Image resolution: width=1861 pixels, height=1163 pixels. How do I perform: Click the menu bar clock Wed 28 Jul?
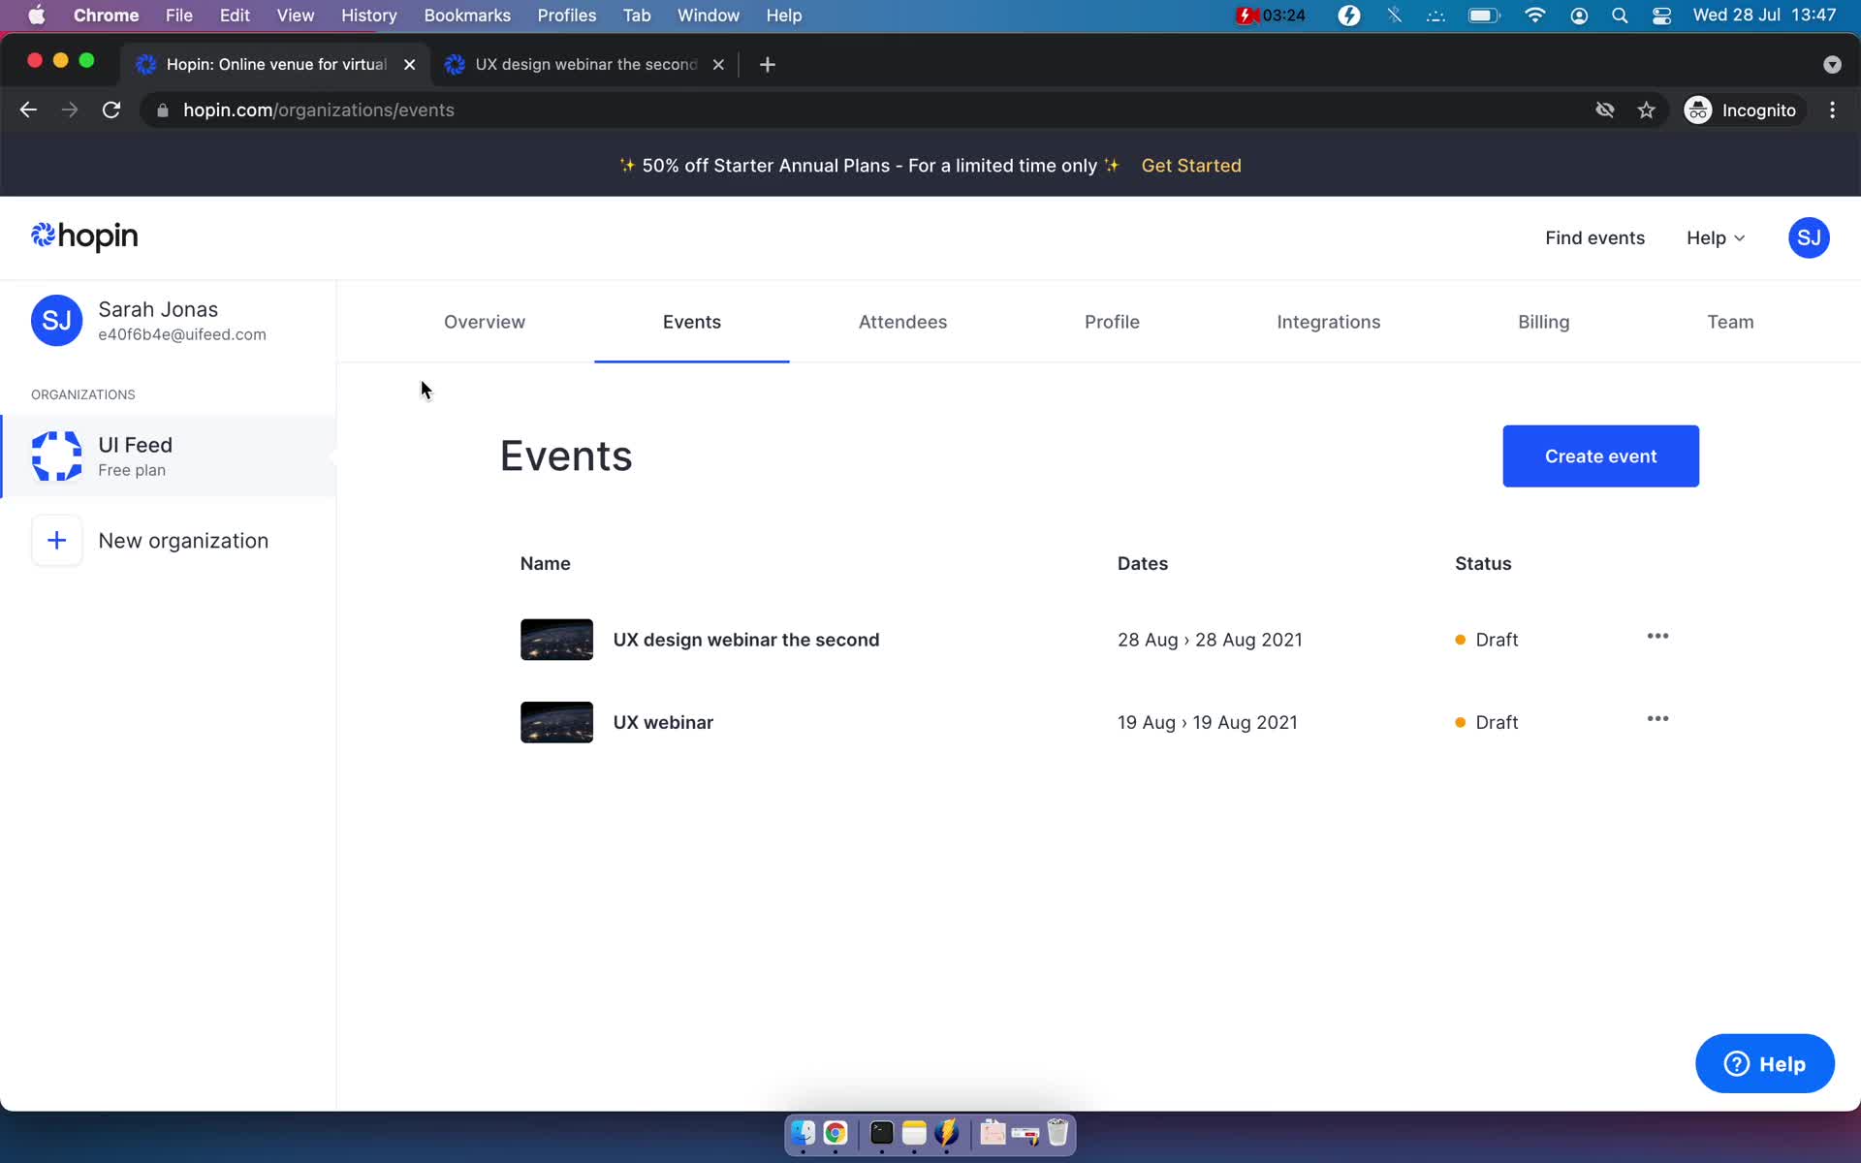[1764, 16]
